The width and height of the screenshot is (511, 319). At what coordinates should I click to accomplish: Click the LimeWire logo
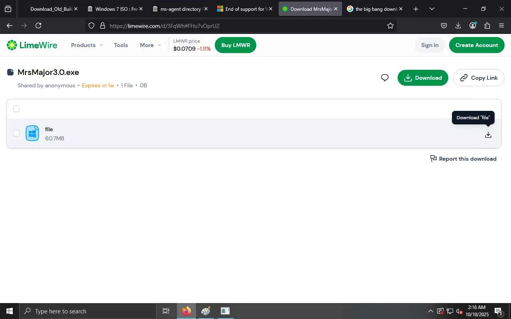pyautogui.click(x=32, y=45)
